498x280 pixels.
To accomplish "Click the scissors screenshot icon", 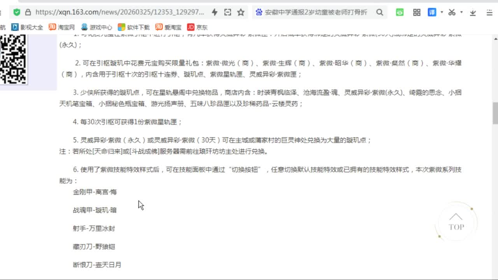I will pyautogui.click(x=452, y=12).
